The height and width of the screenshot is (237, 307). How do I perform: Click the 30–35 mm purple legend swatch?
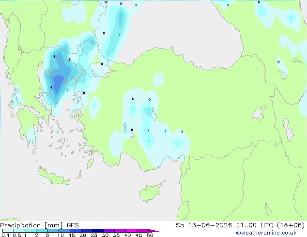[109, 231]
